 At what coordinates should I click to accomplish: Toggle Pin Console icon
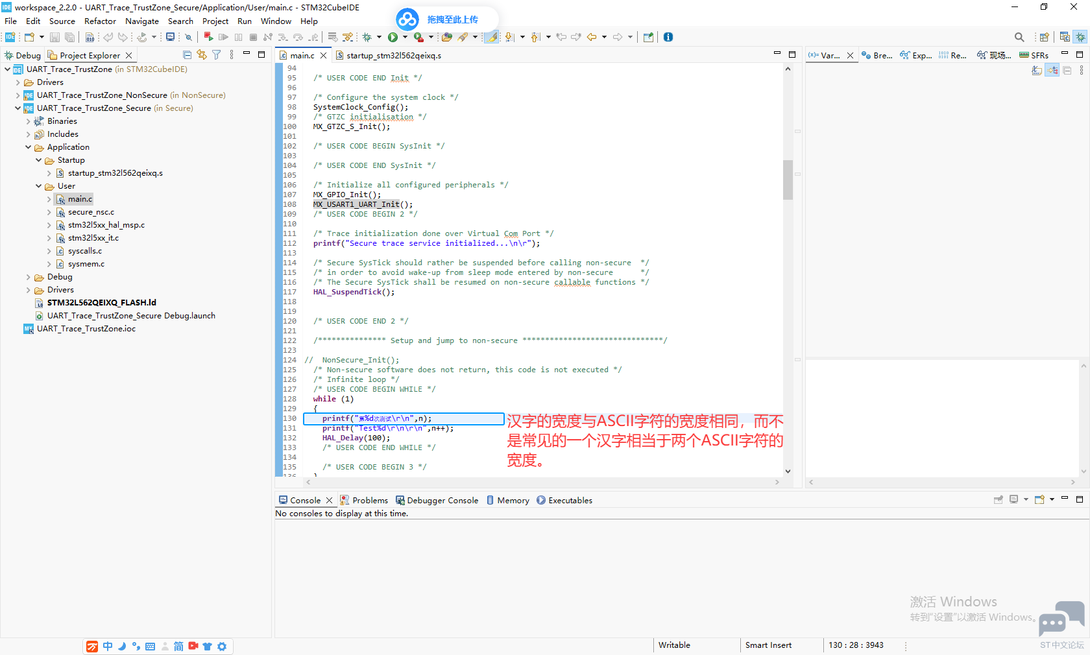pos(999,500)
